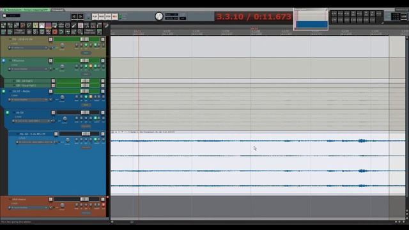409x230 pixels.
Task: Open the input dropdown on the green FX track
Action: click(x=28, y=69)
